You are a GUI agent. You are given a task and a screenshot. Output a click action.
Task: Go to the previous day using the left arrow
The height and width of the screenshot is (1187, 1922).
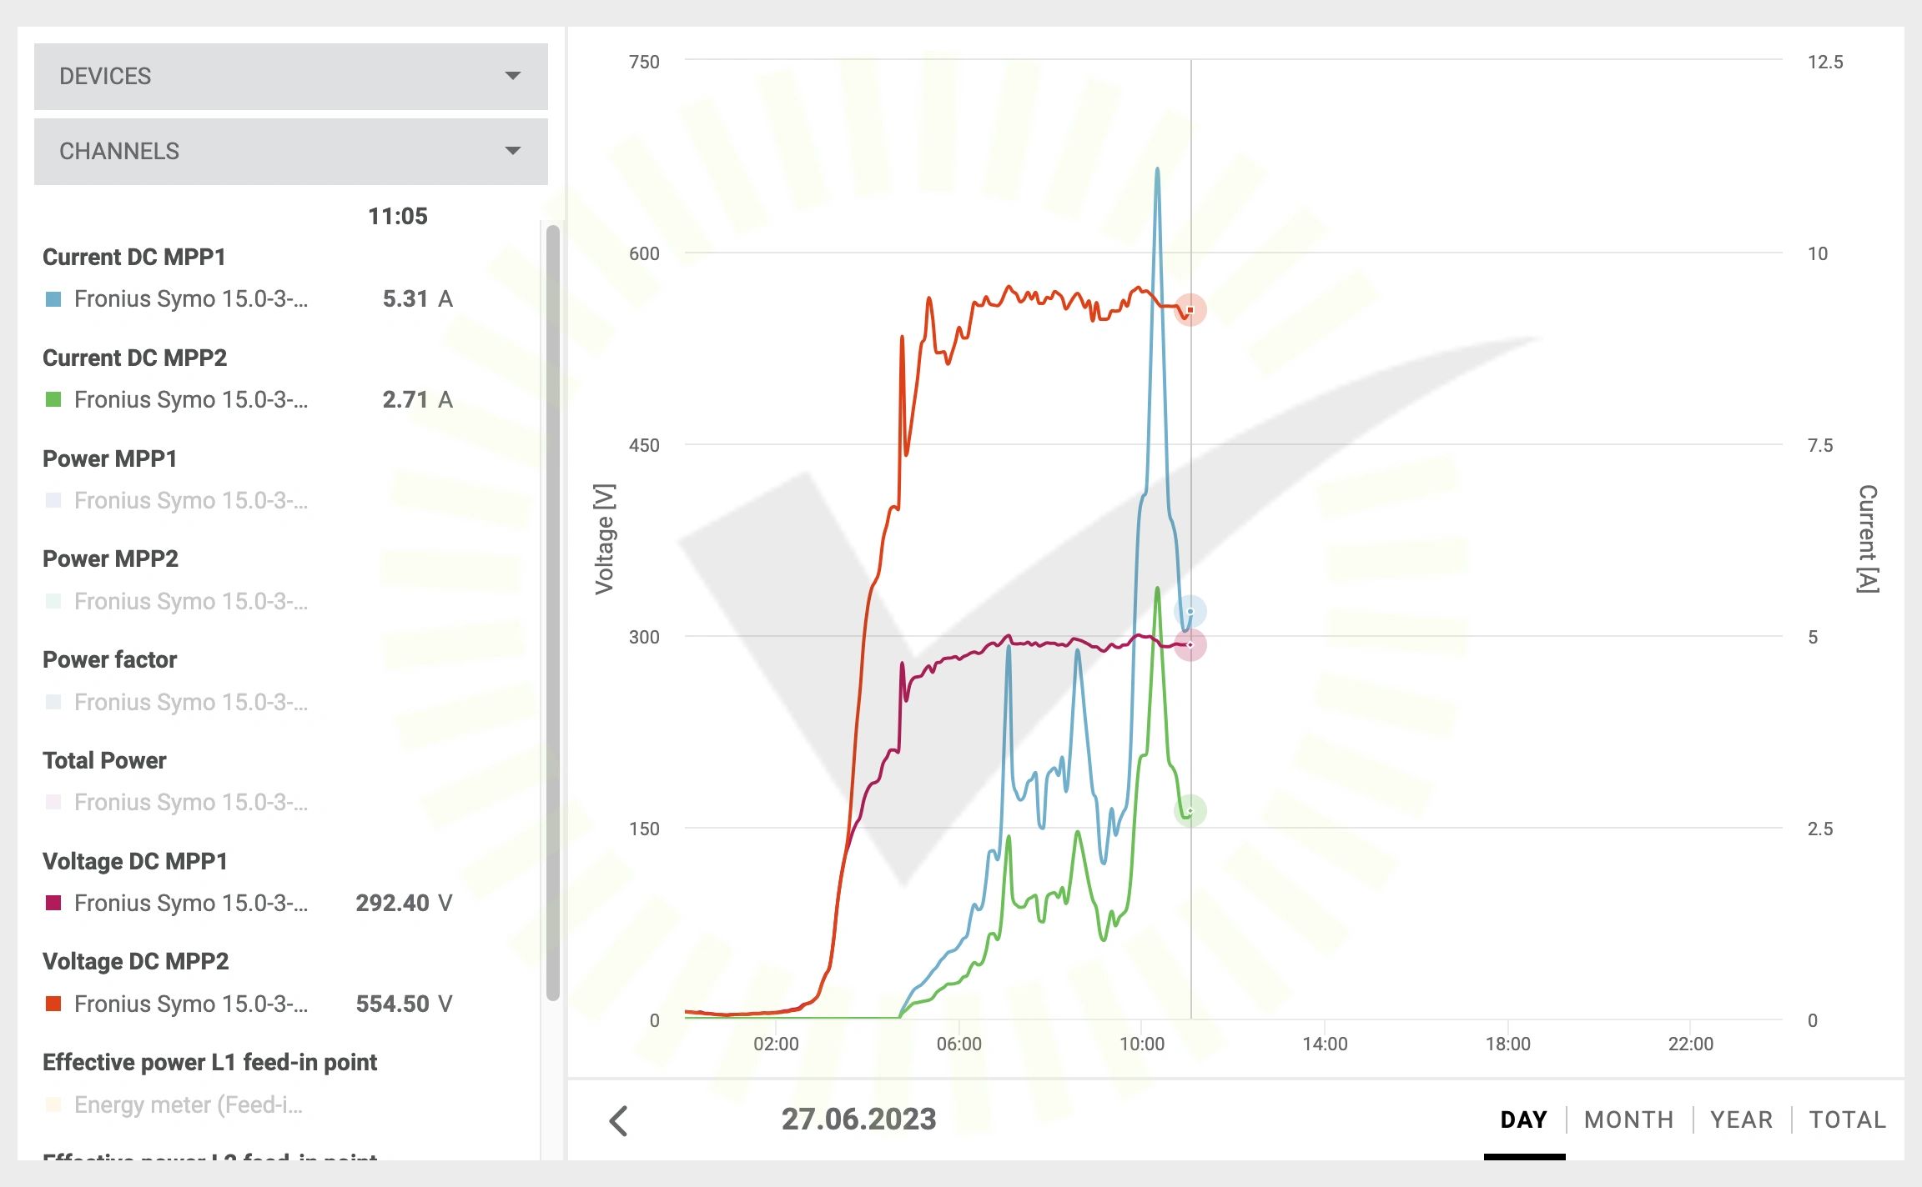pyautogui.click(x=618, y=1121)
